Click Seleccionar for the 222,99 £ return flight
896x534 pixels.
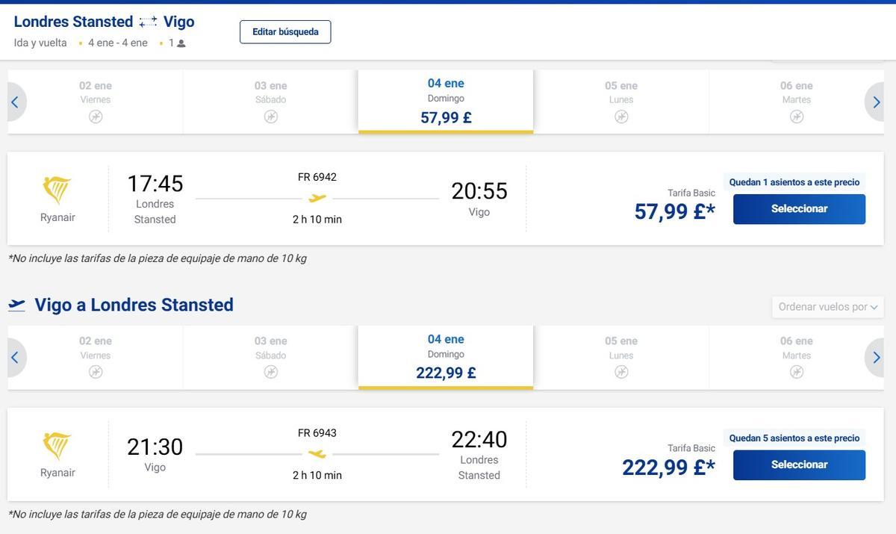(799, 463)
